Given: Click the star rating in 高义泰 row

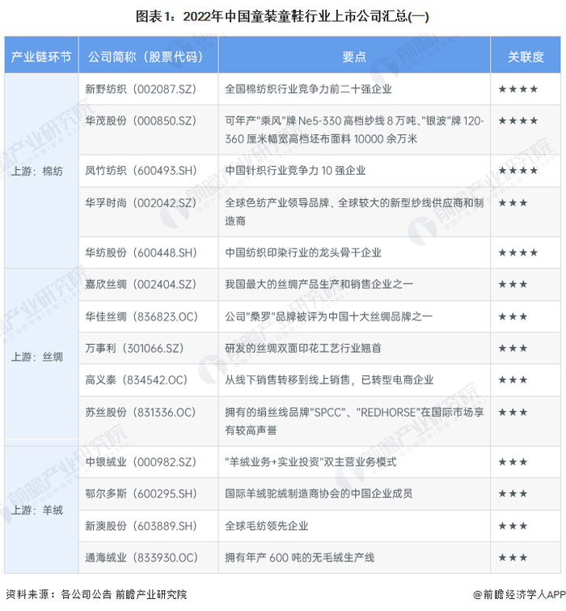Looking at the screenshot, I should point(513,380).
